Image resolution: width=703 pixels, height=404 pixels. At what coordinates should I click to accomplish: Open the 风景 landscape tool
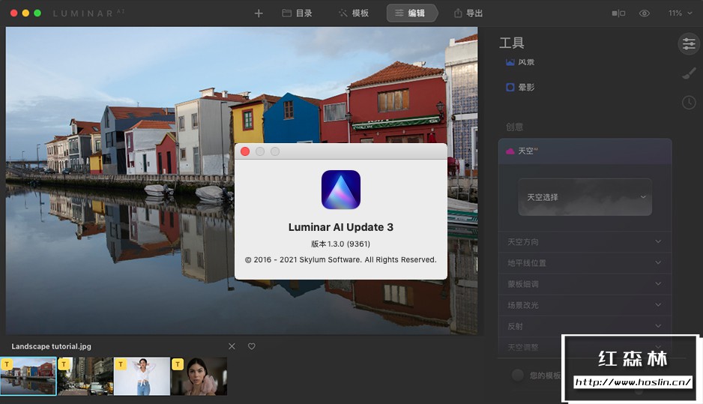pos(519,62)
